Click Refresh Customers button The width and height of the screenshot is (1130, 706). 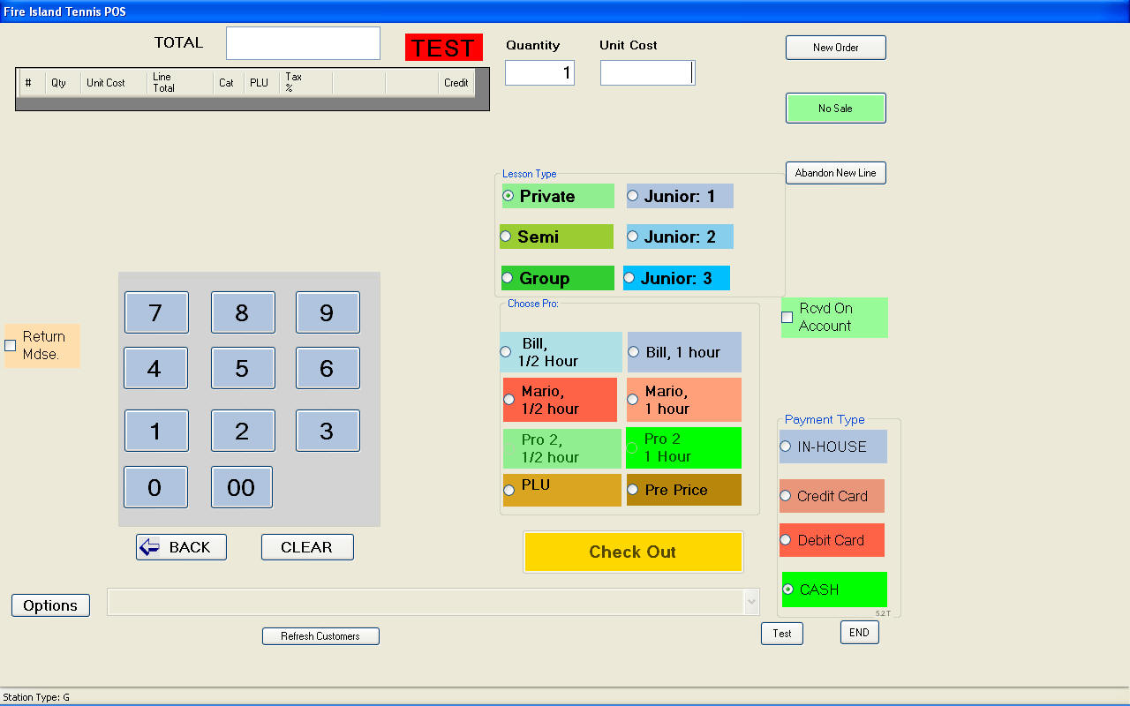coord(320,636)
